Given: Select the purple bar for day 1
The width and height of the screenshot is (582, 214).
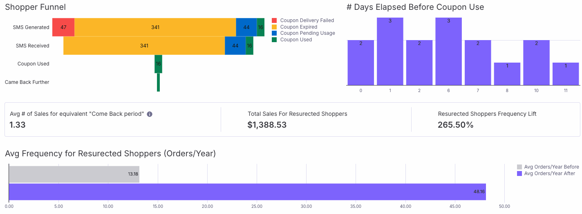Looking at the screenshot, I should tap(390, 51).
